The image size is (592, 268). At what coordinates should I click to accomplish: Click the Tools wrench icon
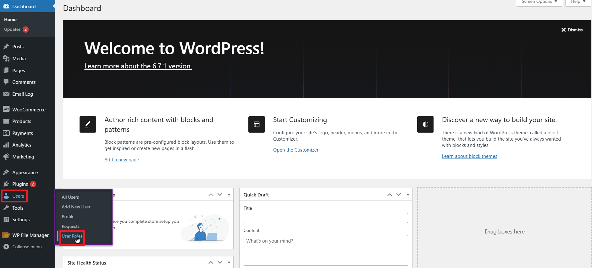tap(6, 208)
